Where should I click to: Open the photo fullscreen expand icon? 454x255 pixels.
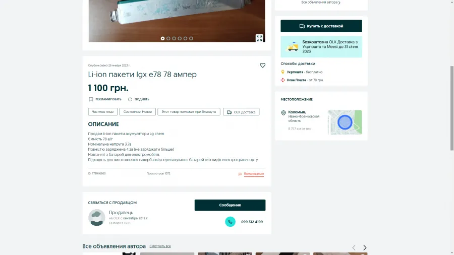coord(259,38)
